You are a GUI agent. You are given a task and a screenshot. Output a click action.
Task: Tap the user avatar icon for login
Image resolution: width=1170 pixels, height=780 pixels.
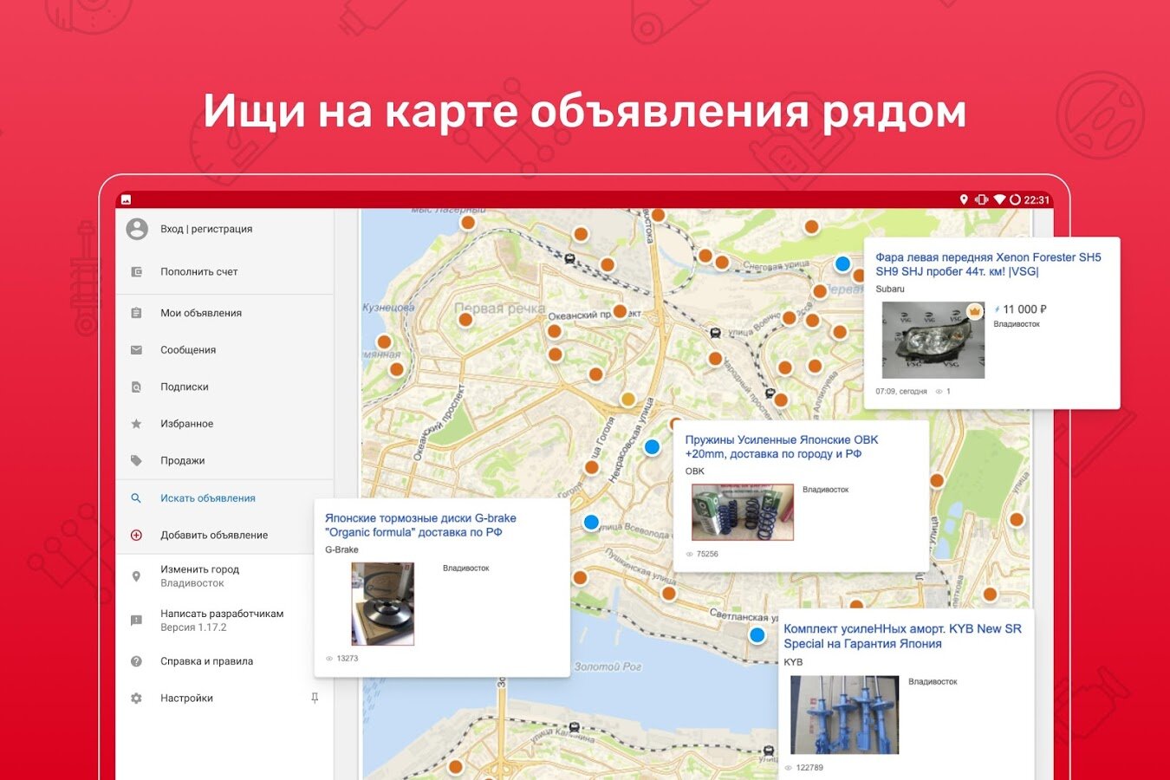pos(137,229)
